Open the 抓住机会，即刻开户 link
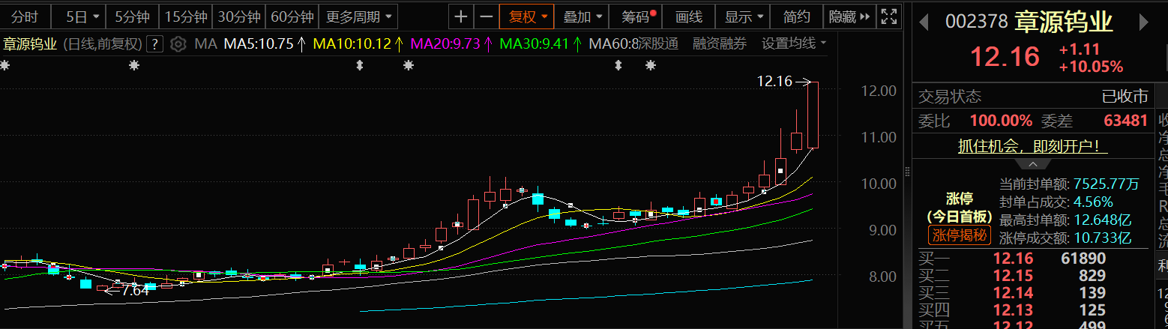The width and height of the screenshot is (1168, 329). click(x=1032, y=146)
